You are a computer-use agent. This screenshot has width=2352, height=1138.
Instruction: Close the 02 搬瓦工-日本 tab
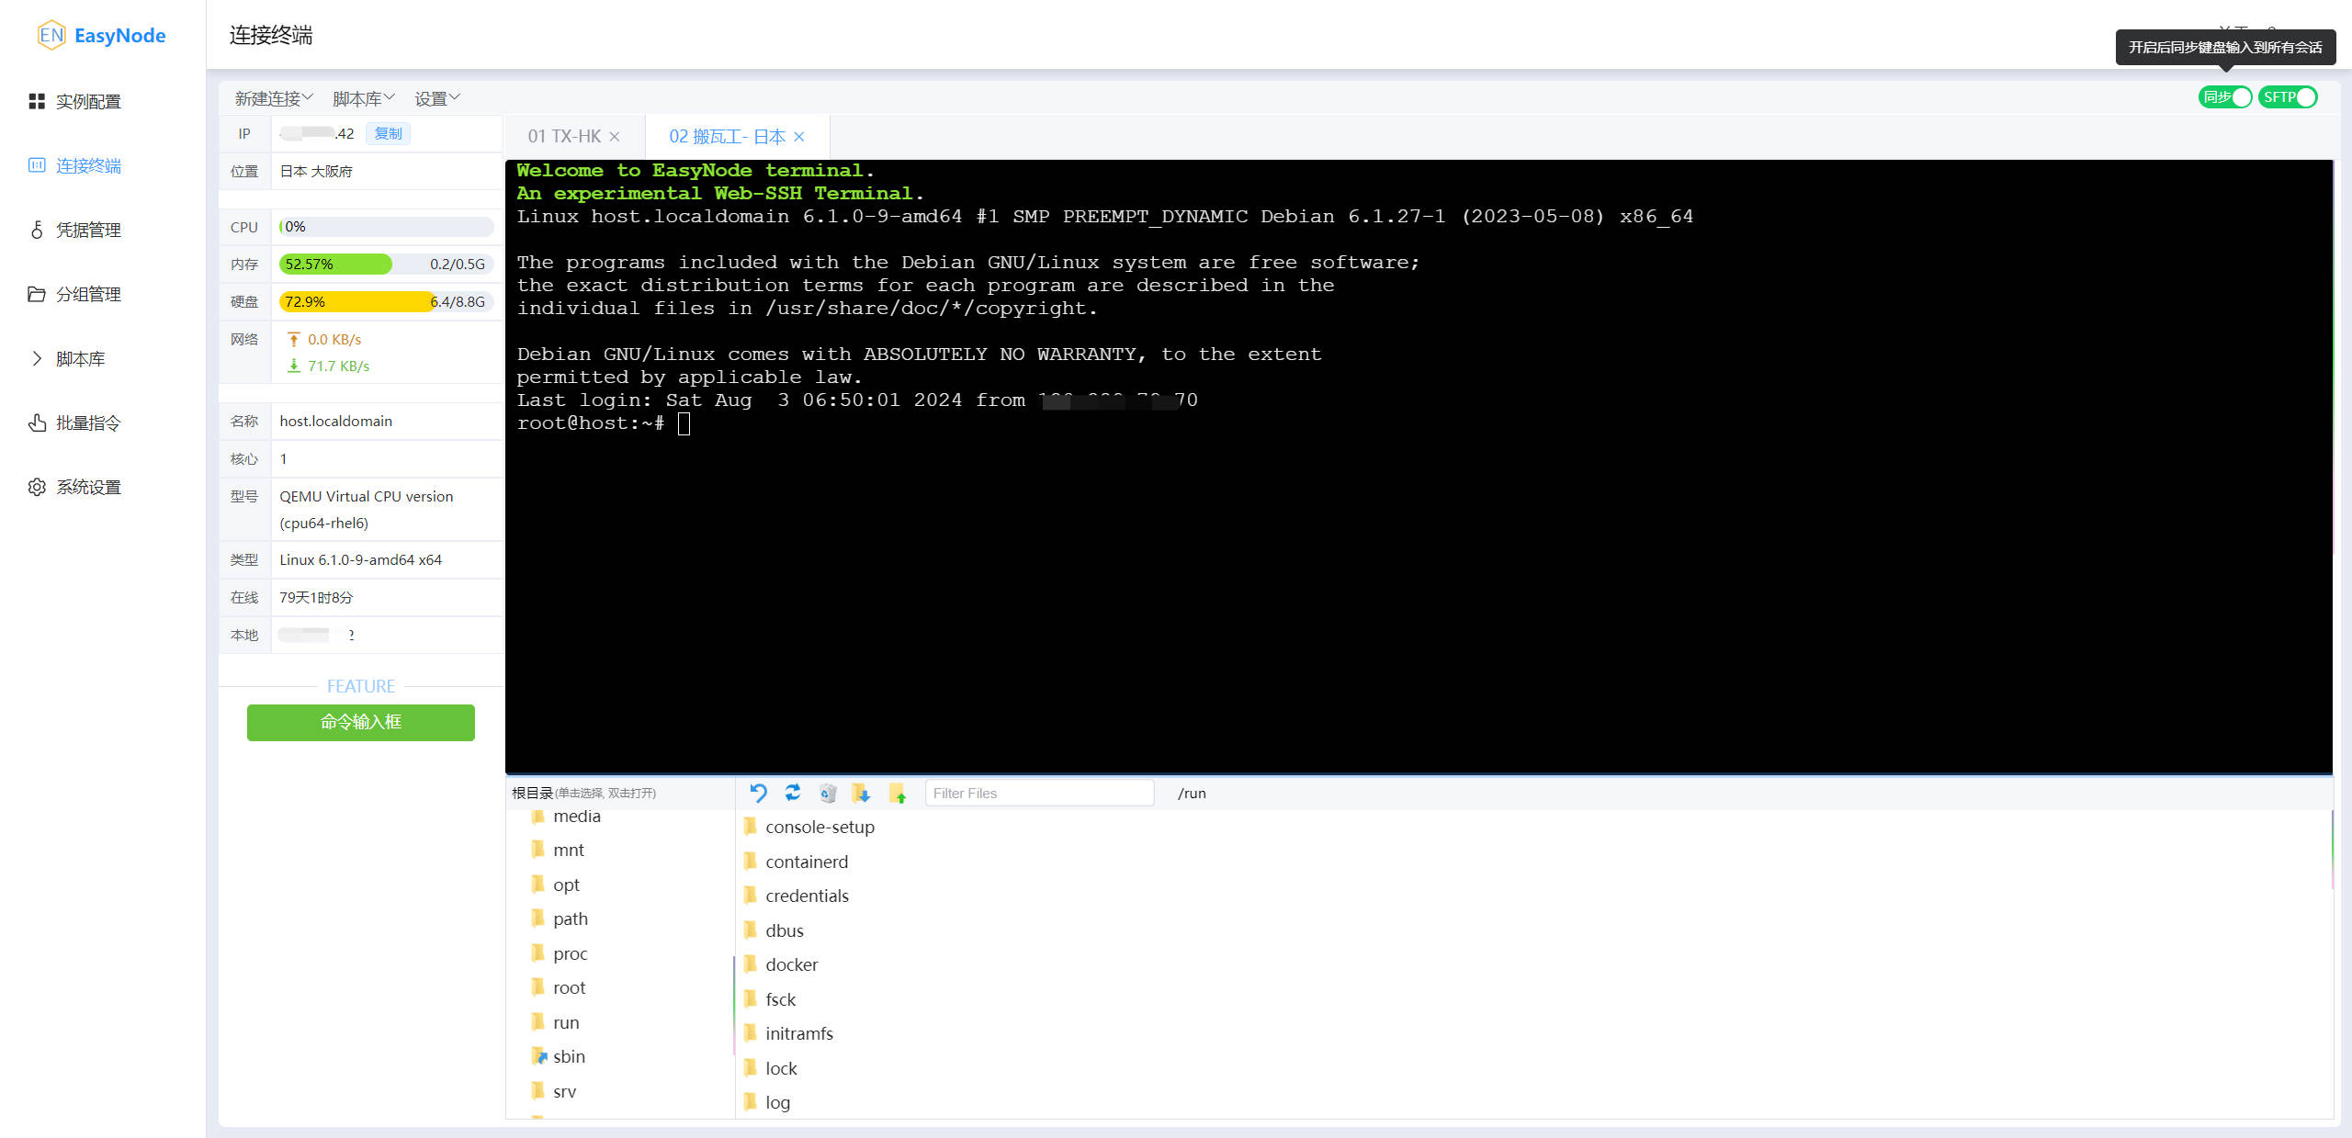[799, 137]
